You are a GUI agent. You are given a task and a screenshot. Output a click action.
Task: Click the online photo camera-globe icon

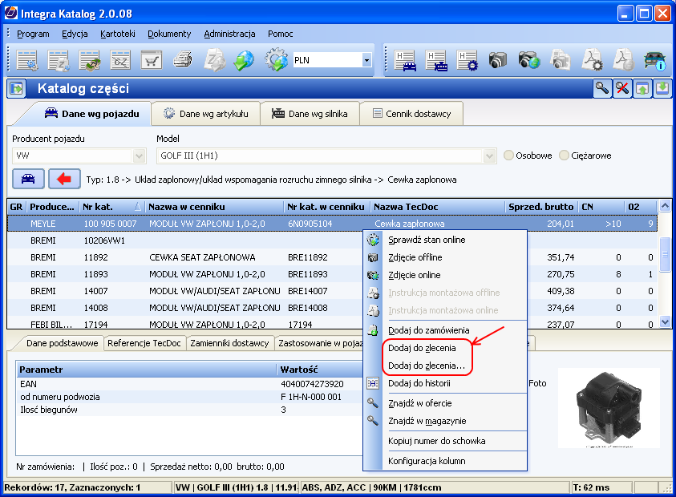click(x=529, y=60)
